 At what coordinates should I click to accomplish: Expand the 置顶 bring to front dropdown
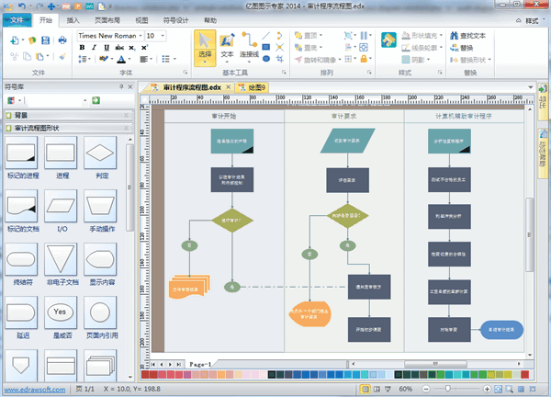click(x=320, y=36)
